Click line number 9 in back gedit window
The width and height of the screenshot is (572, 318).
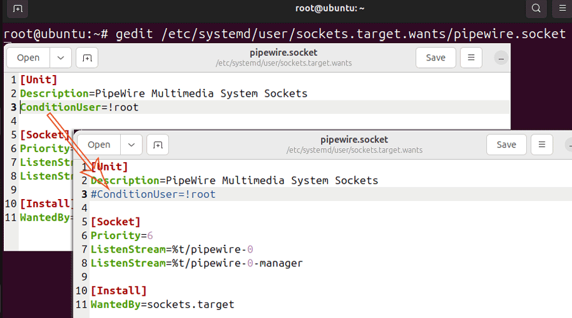(13, 190)
